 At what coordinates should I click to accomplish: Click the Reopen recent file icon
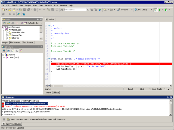click(14, 10)
